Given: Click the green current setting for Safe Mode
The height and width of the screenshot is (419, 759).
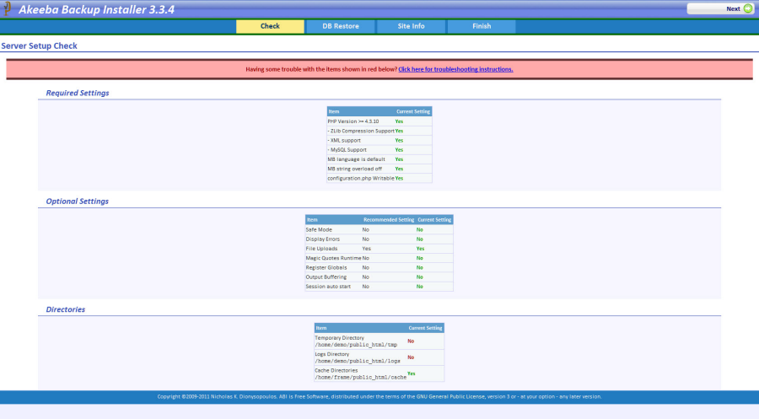Looking at the screenshot, I should point(420,230).
